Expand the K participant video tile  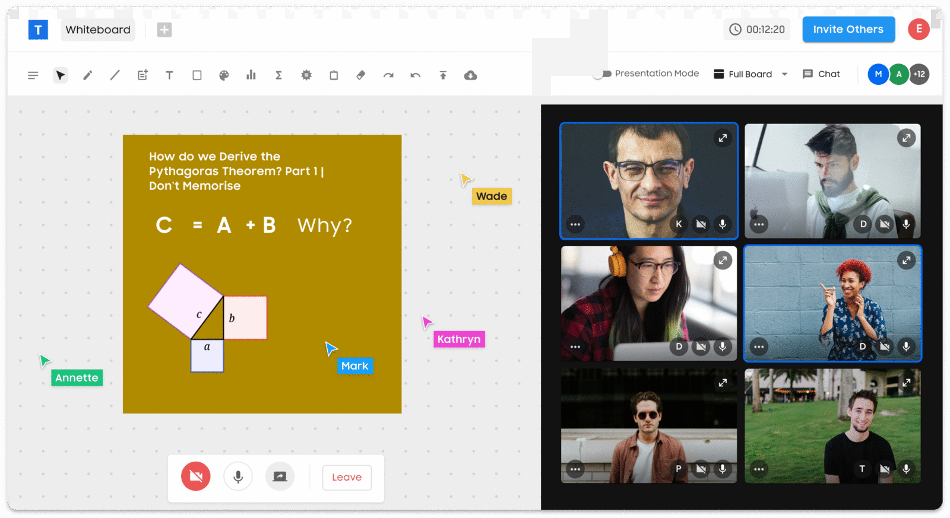click(723, 138)
